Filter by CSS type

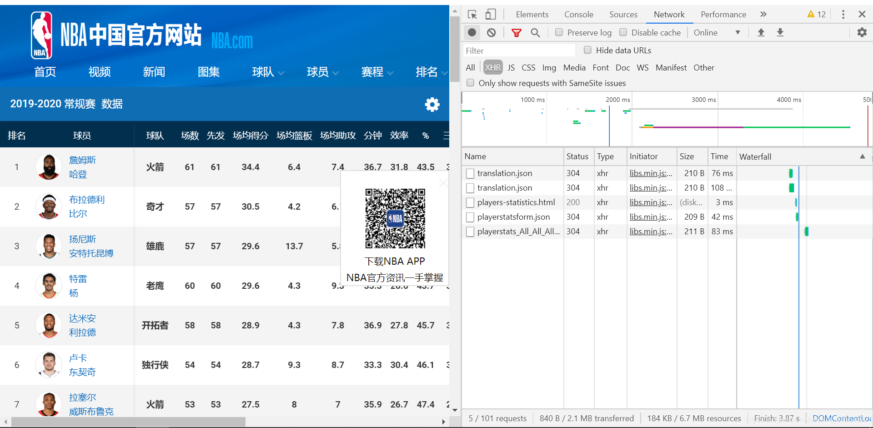click(528, 68)
